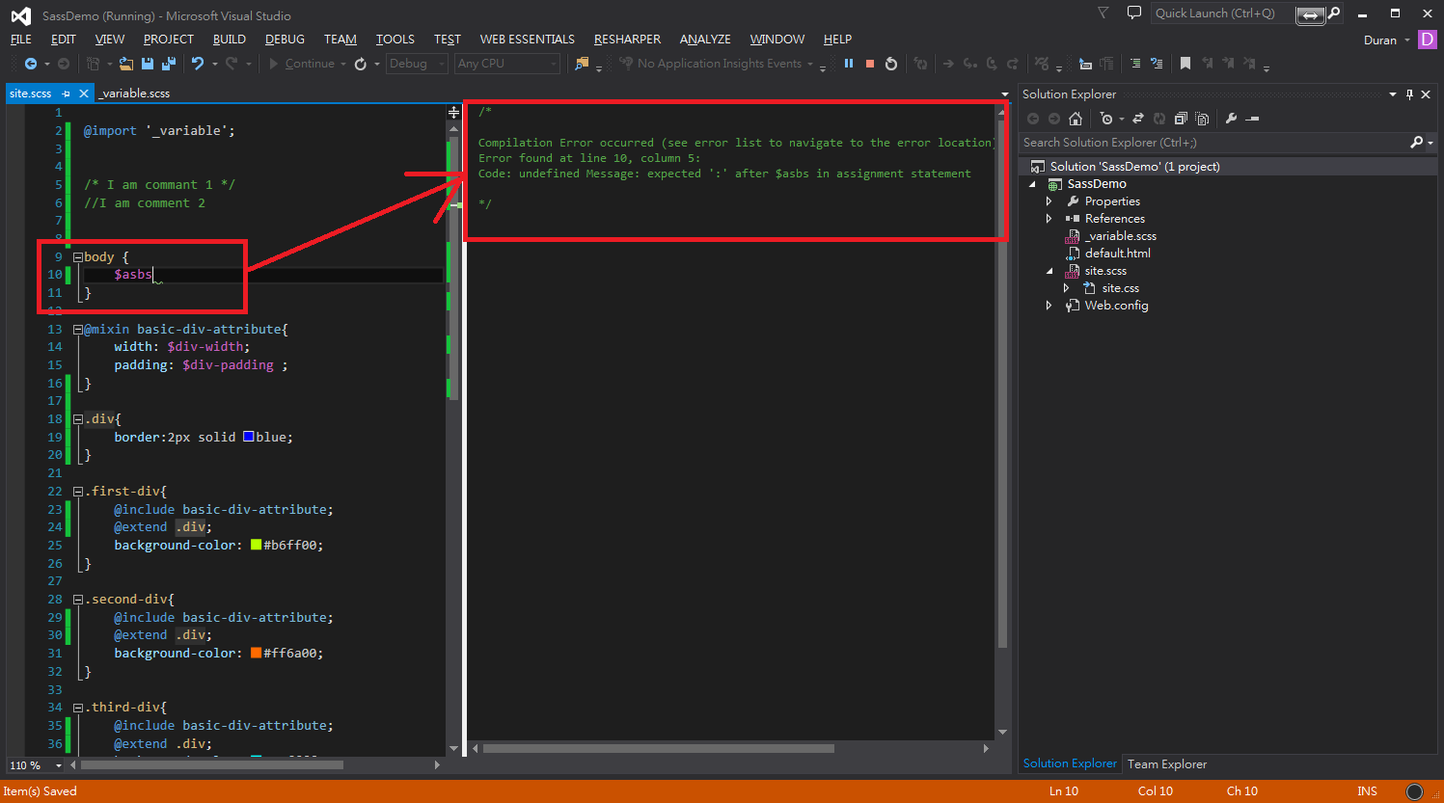Image resolution: width=1444 pixels, height=803 pixels.
Task: Open the Debug solution configuration dropdown
Action: click(x=418, y=64)
